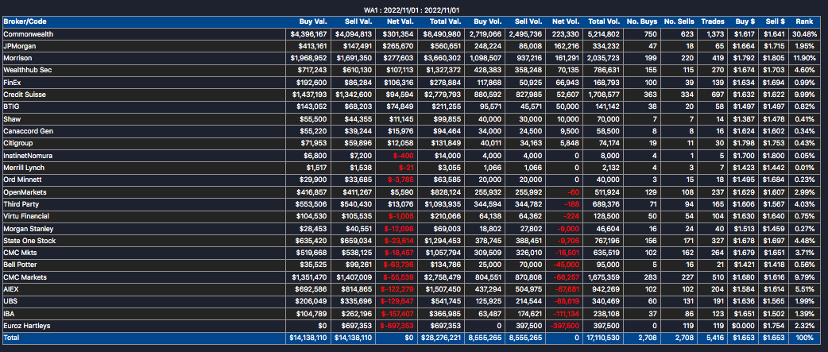Click Euroz Hartleys' $-697,353 net value
Viewport: 828px width, 352px height.
tap(397, 326)
